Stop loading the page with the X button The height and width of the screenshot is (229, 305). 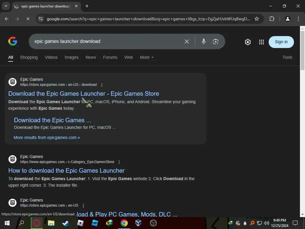tap(28, 19)
